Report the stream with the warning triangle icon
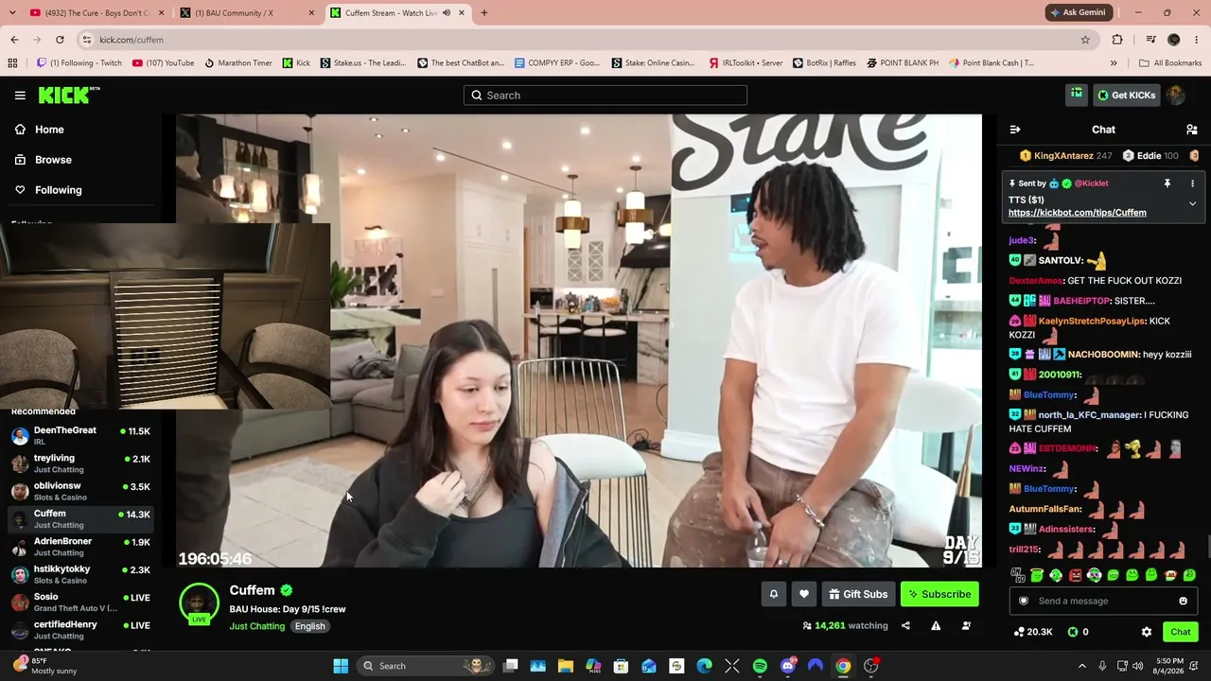Viewport: 1211px width, 681px height. pyautogui.click(x=936, y=625)
